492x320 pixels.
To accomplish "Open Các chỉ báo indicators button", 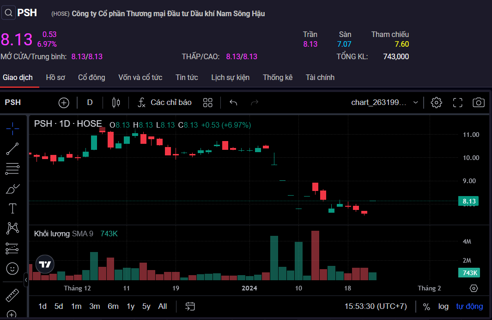I will (x=165, y=103).
